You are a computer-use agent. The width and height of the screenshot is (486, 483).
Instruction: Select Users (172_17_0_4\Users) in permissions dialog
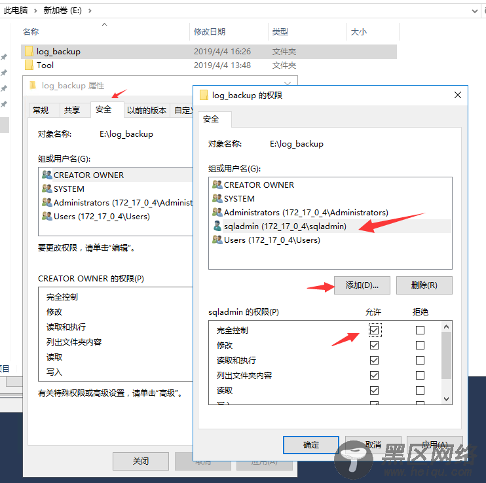click(x=330, y=240)
